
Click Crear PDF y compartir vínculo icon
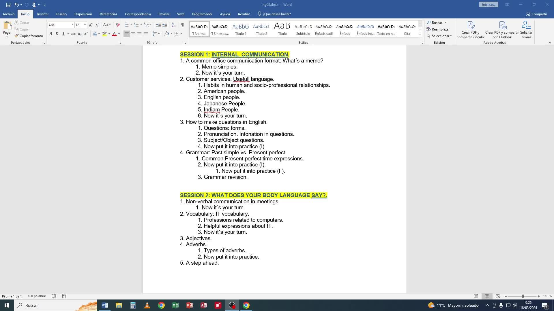(470, 26)
